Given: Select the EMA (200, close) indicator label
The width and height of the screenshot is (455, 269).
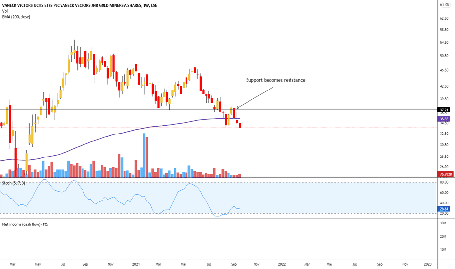Looking at the screenshot, I should pyautogui.click(x=16, y=17).
